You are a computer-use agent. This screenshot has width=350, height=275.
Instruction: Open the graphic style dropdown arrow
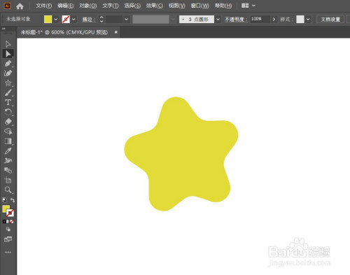308,20
